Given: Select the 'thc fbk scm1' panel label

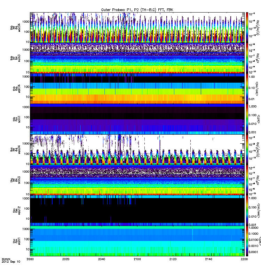Looking at the screenshot, I should tap(16, 241).
